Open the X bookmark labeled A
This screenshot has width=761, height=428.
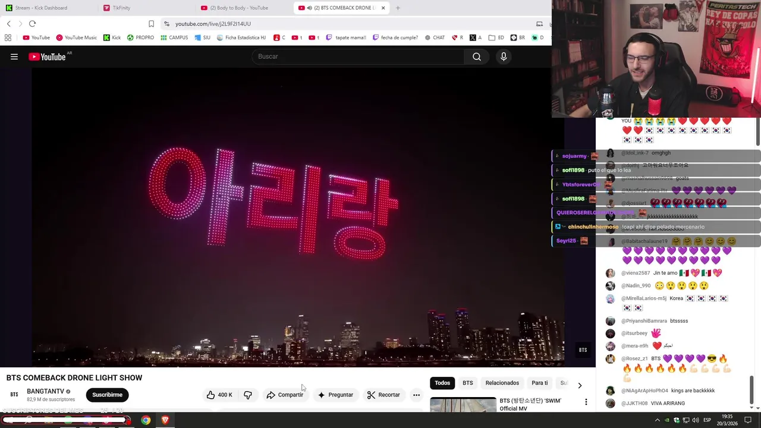coord(476,37)
